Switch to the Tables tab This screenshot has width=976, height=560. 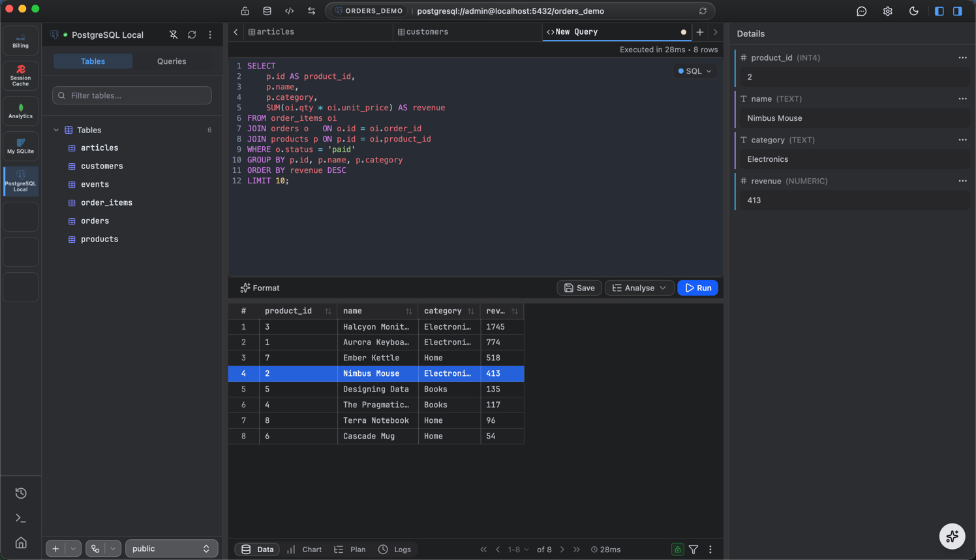(x=93, y=61)
